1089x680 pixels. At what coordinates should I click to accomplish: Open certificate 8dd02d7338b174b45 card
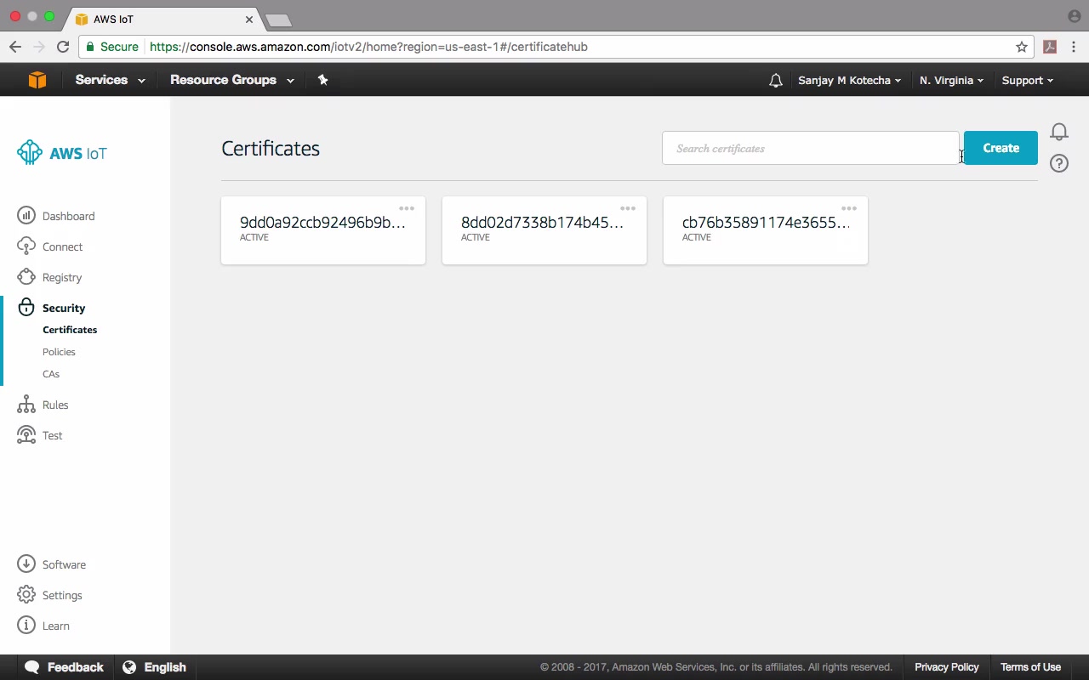[x=544, y=230]
